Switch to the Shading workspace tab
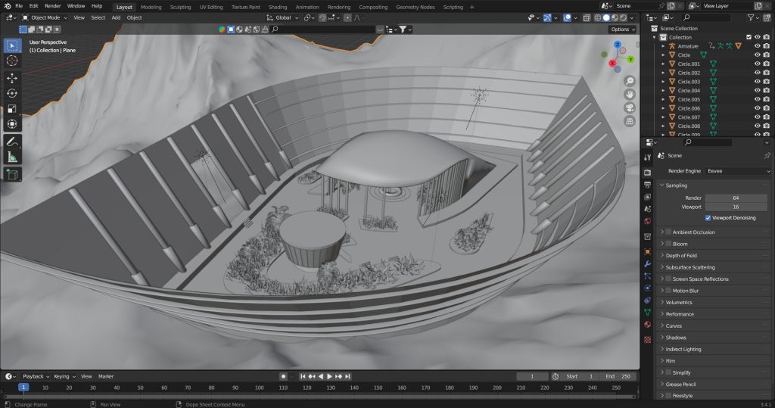 click(x=278, y=7)
